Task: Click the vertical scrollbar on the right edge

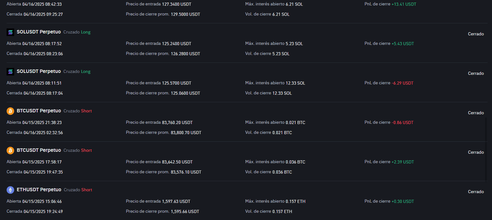Action: coord(486,149)
